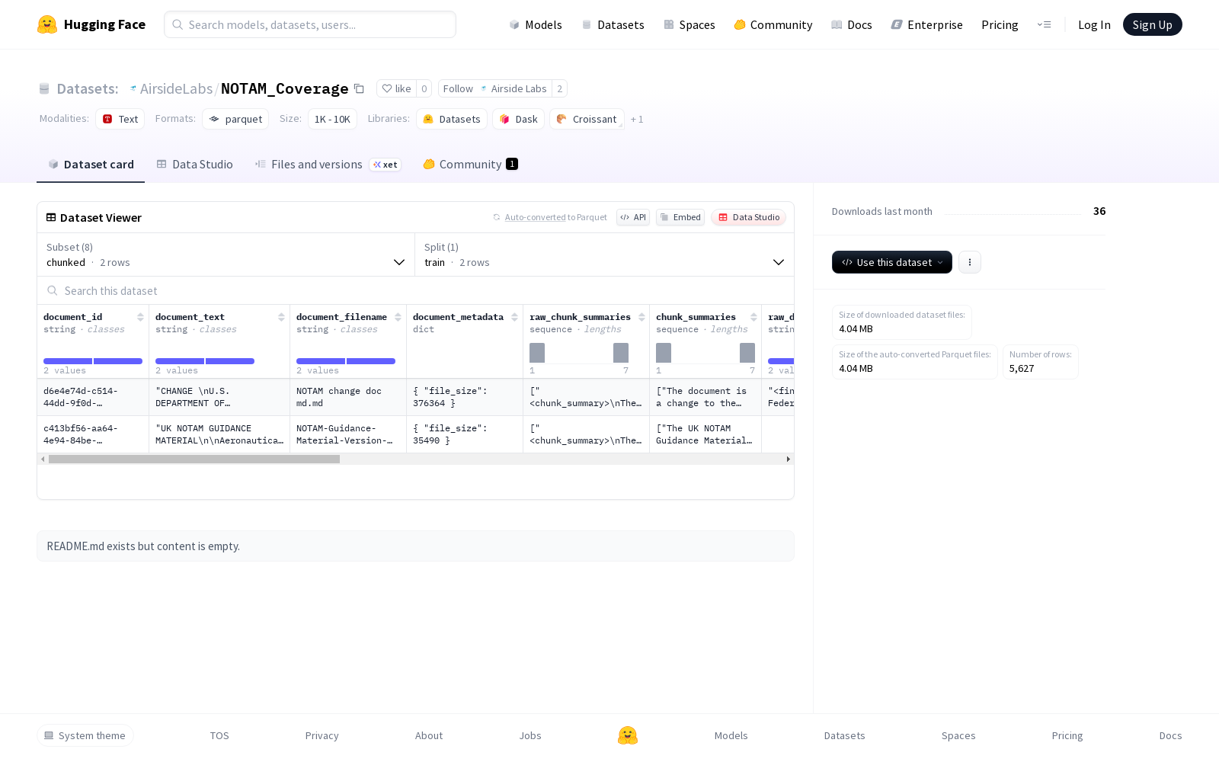The width and height of the screenshot is (1219, 762).
Task: Open the more navigation menu icon
Action: pos(1044,24)
